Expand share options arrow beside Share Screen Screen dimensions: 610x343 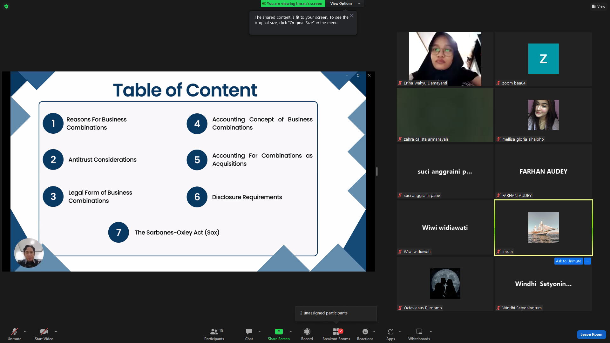(291, 332)
